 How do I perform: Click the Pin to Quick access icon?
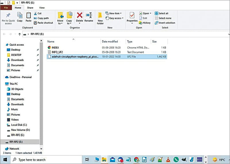[x=8, y=15]
